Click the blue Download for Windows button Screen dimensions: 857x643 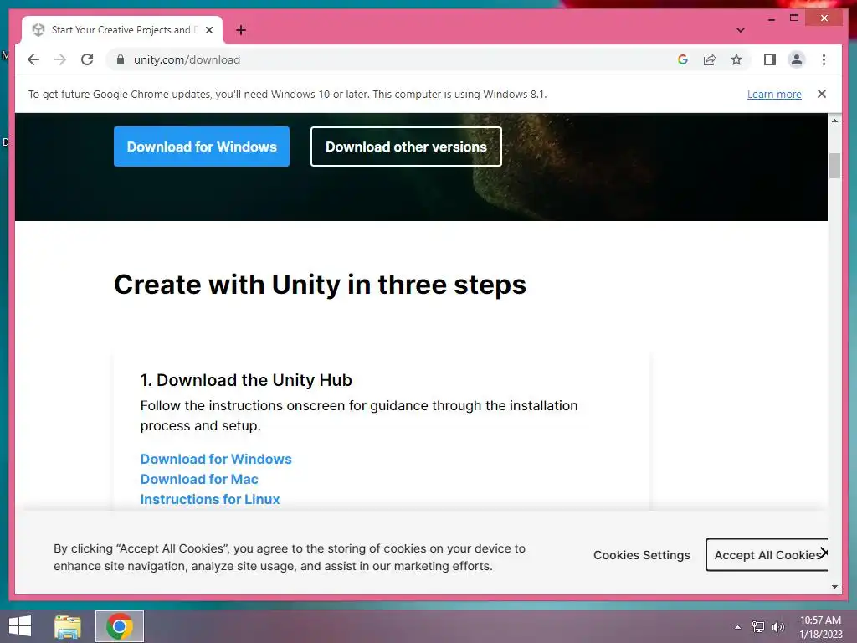202,147
